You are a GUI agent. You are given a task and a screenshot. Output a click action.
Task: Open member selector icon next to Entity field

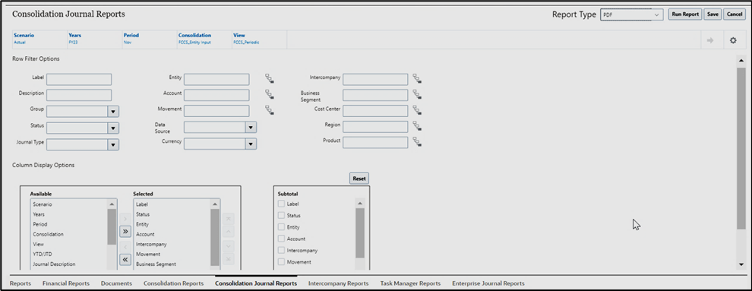point(270,78)
